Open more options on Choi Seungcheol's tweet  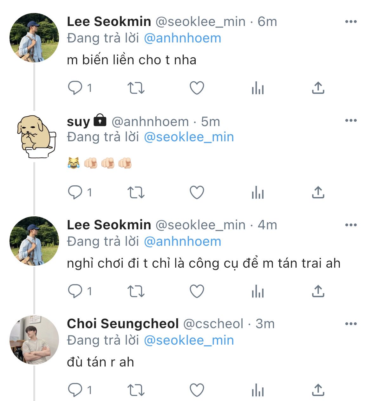(351, 324)
